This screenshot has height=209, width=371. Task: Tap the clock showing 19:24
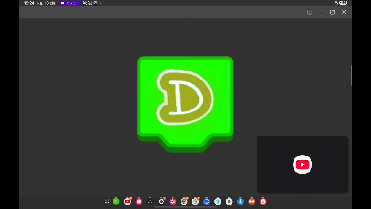(29, 3)
